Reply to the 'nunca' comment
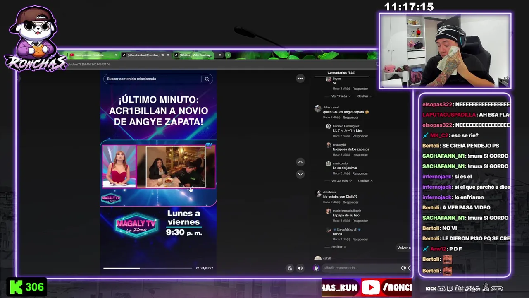This screenshot has width=529, height=298. point(360,240)
